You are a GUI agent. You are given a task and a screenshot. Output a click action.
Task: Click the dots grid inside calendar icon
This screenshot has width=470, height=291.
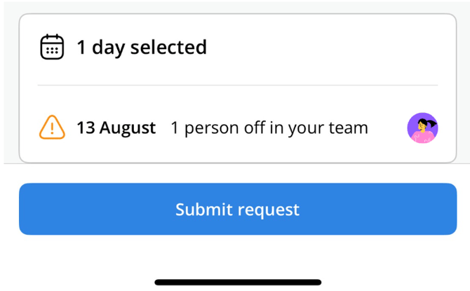click(52, 50)
